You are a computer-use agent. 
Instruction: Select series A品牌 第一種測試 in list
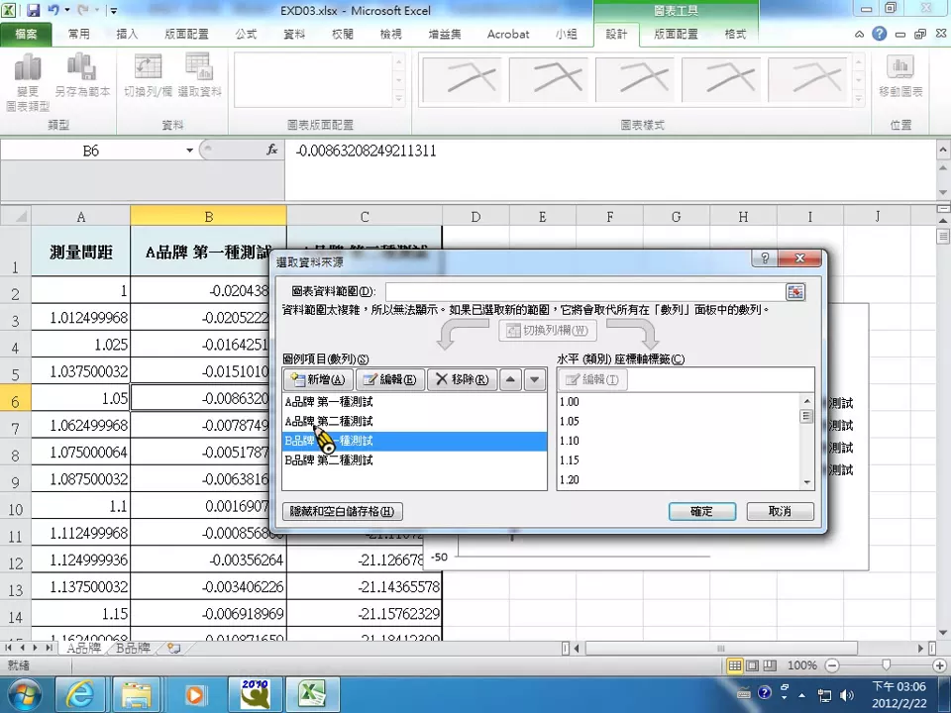(414, 402)
